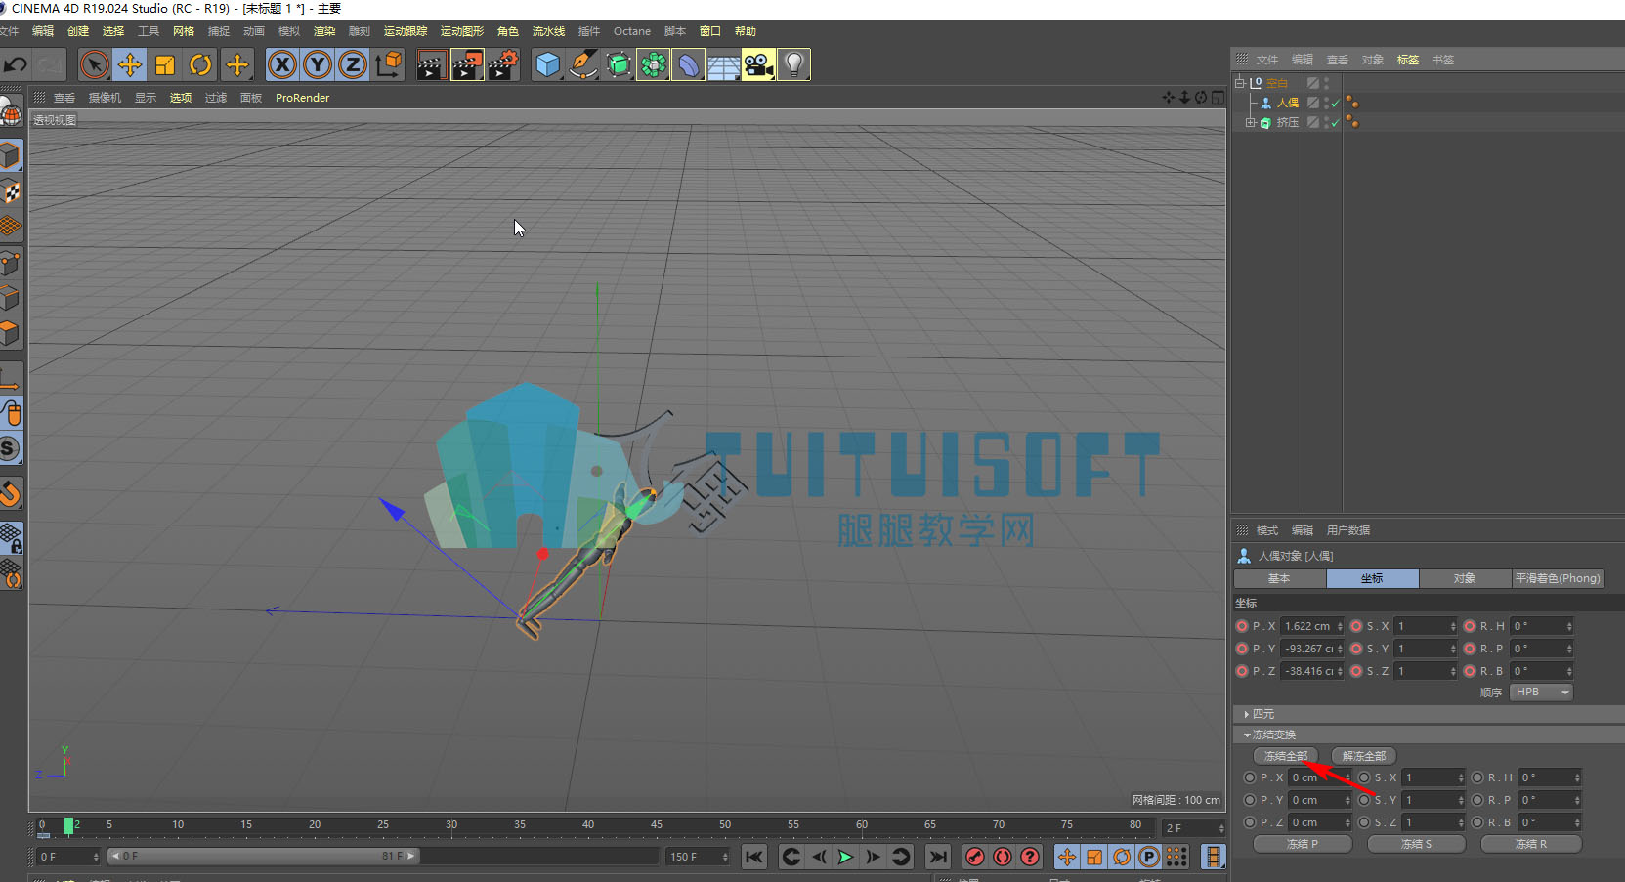Add a cube primitive object
Screen dimensions: 1625x882
[548, 65]
